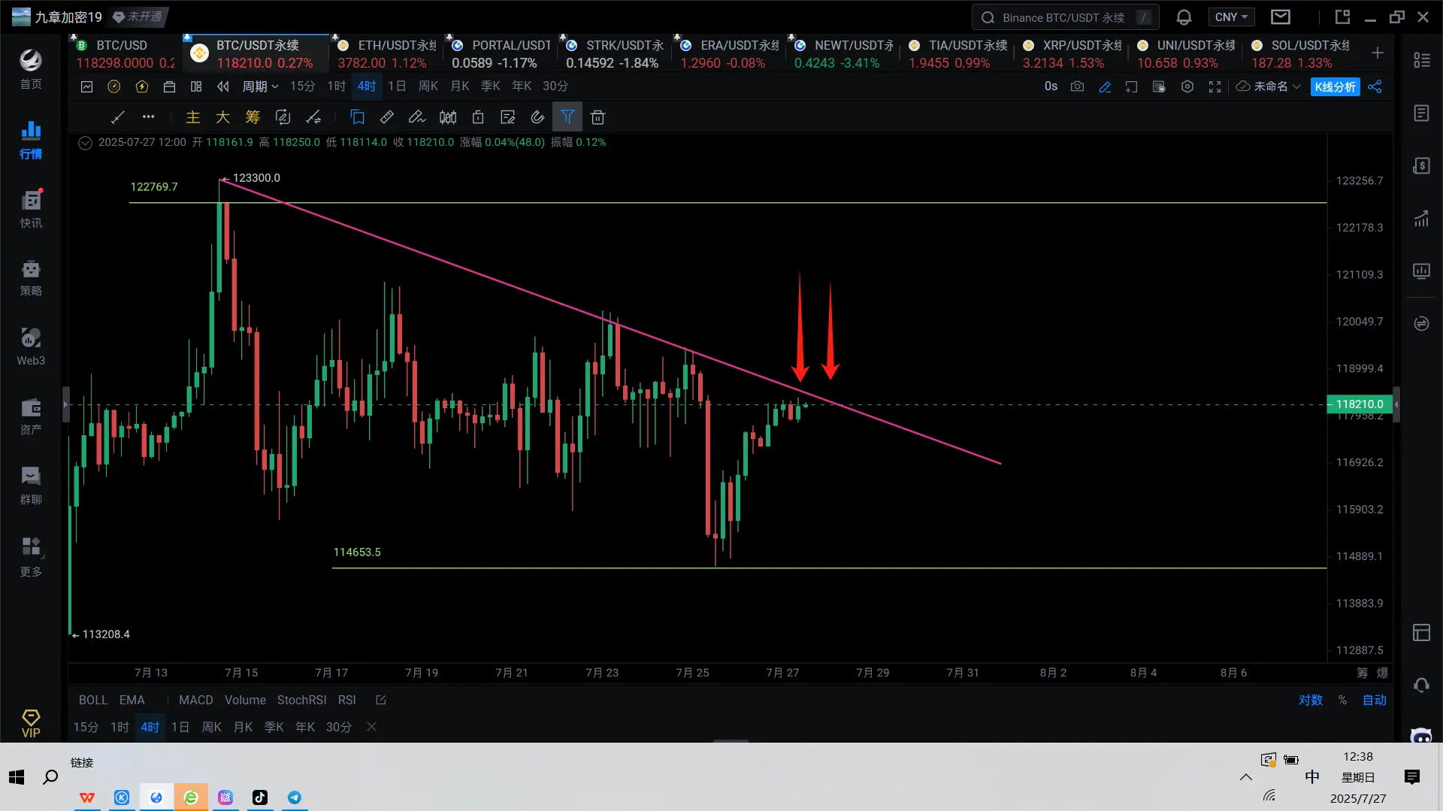The image size is (1443, 811).
Task: Click the lightning bolt hexagon icon
Action: pos(142,86)
